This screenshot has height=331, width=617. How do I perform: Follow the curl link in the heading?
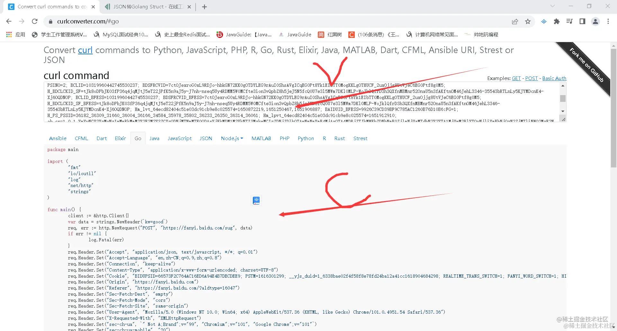pyautogui.click(x=85, y=50)
